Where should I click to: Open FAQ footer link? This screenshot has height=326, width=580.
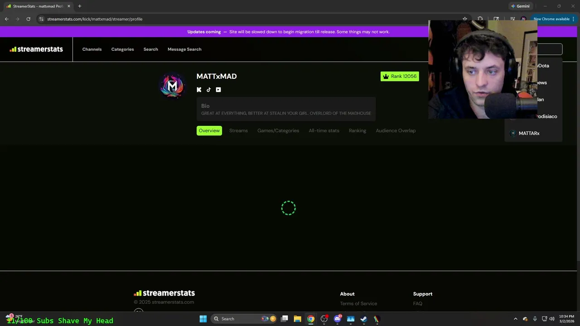pyautogui.click(x=418, y=303)
